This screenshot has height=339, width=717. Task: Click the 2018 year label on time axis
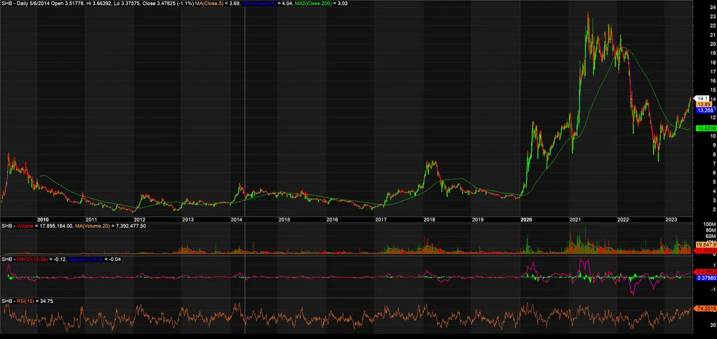429,220
